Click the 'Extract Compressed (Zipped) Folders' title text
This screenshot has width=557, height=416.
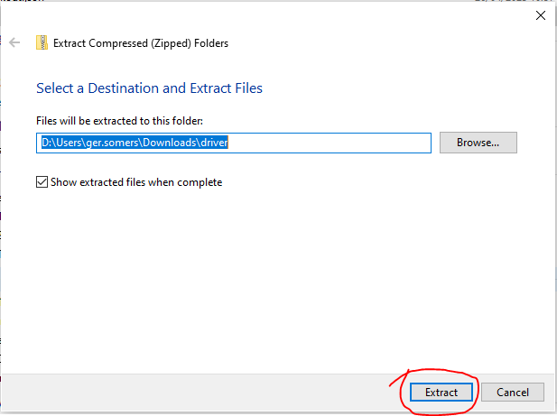[141, 42]
